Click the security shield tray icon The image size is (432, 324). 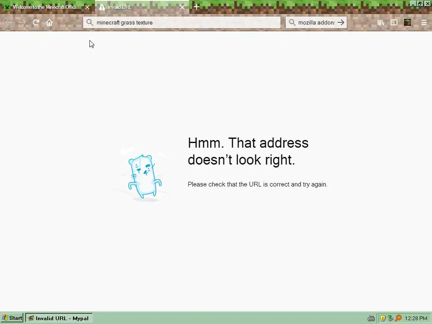point(383,318)
